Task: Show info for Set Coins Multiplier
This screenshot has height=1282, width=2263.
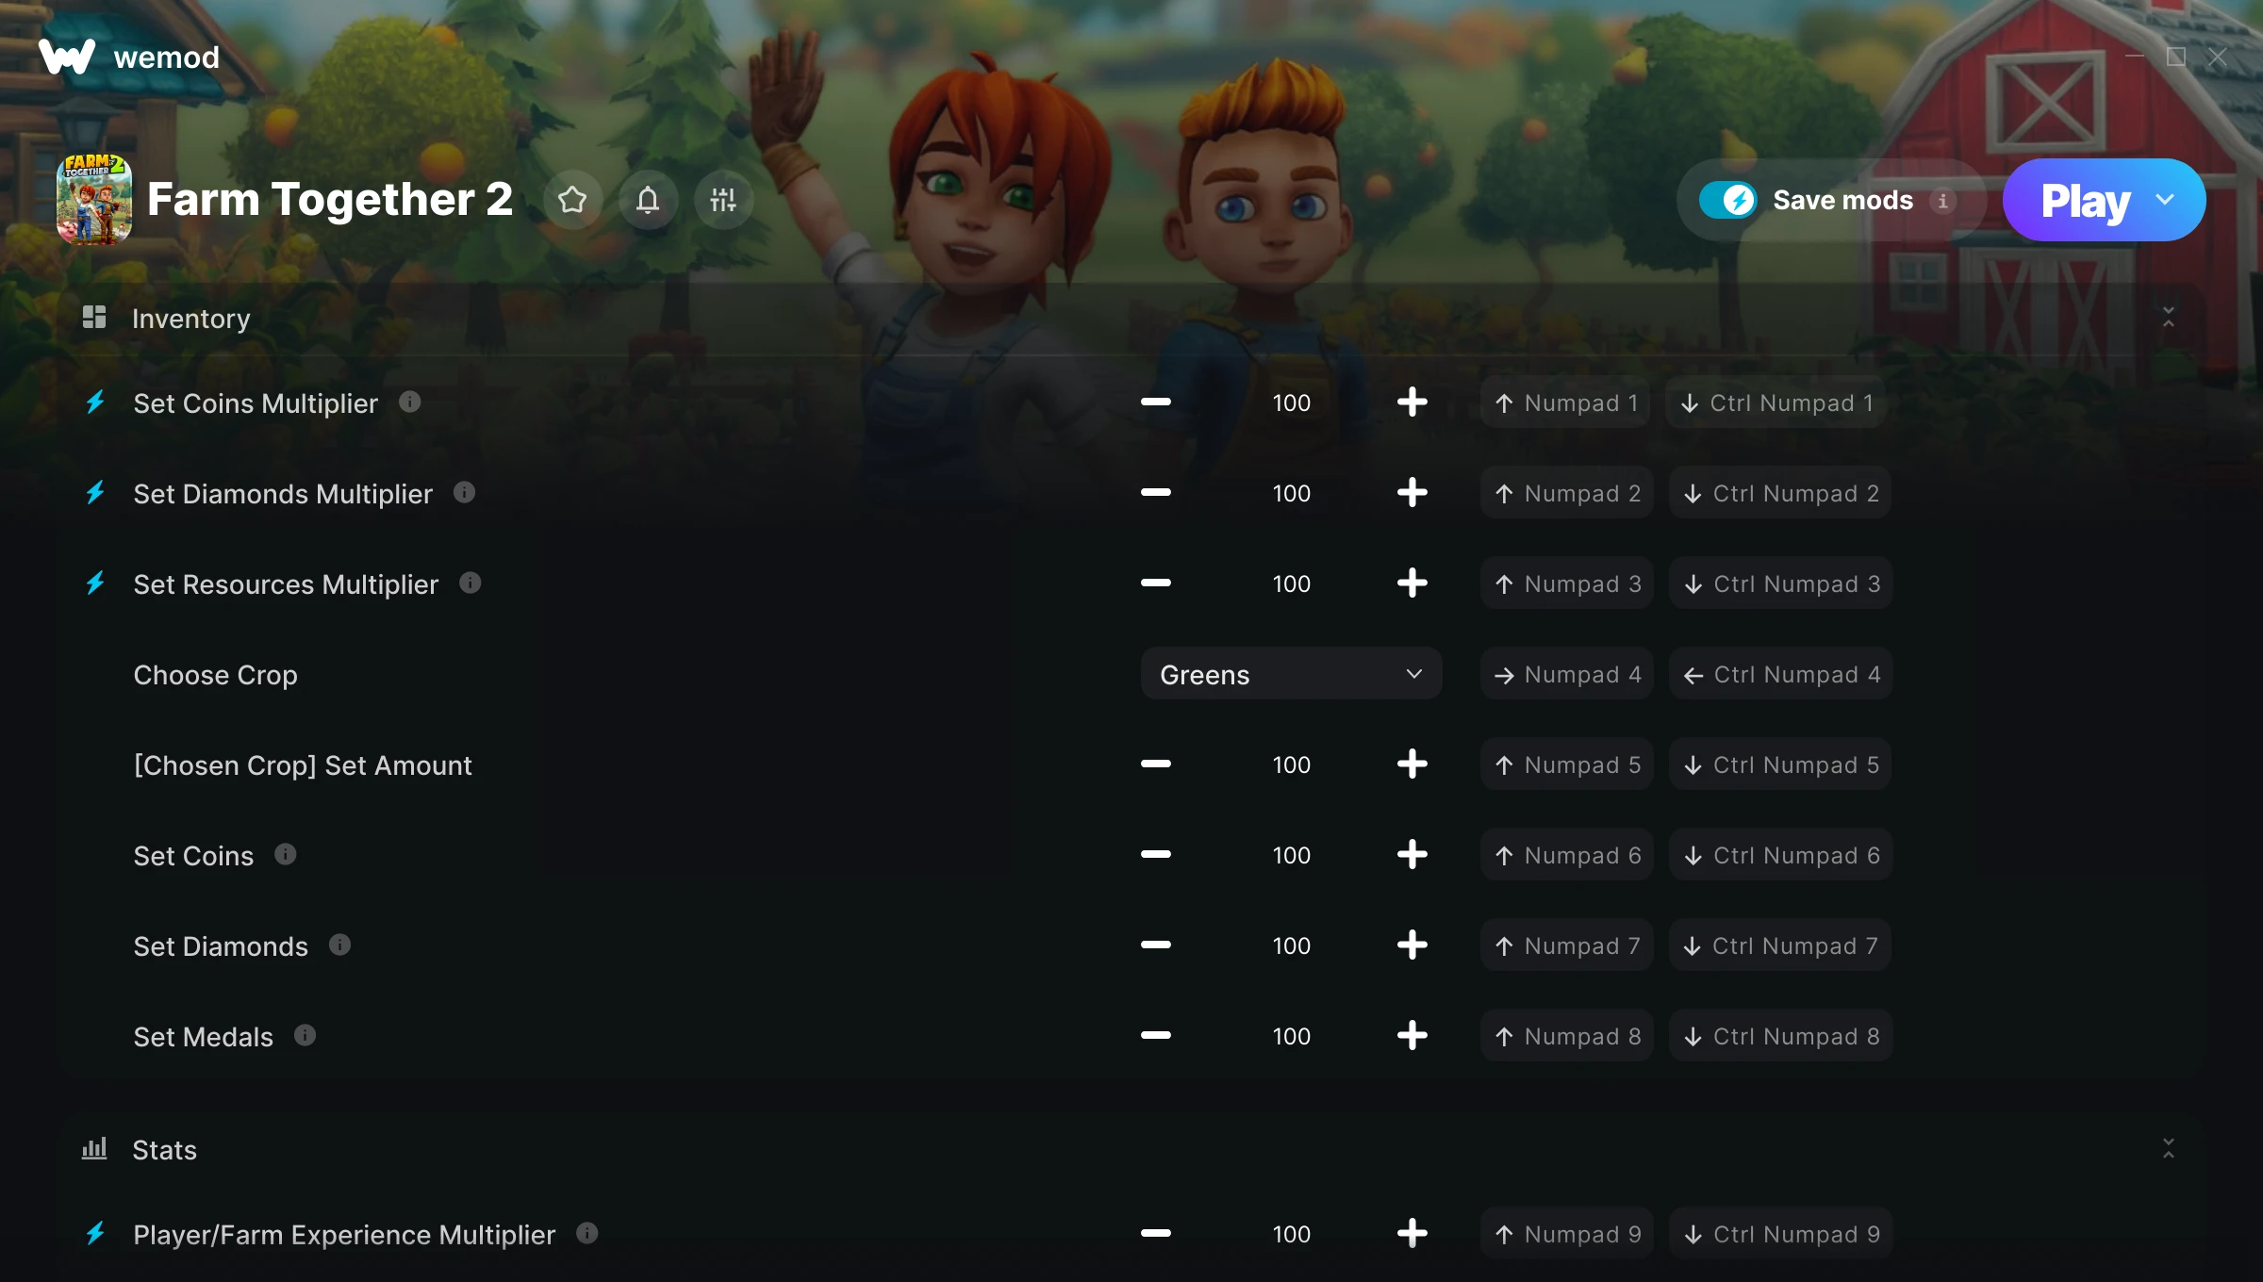Action: pyautogui.click(x=409, y=403)
